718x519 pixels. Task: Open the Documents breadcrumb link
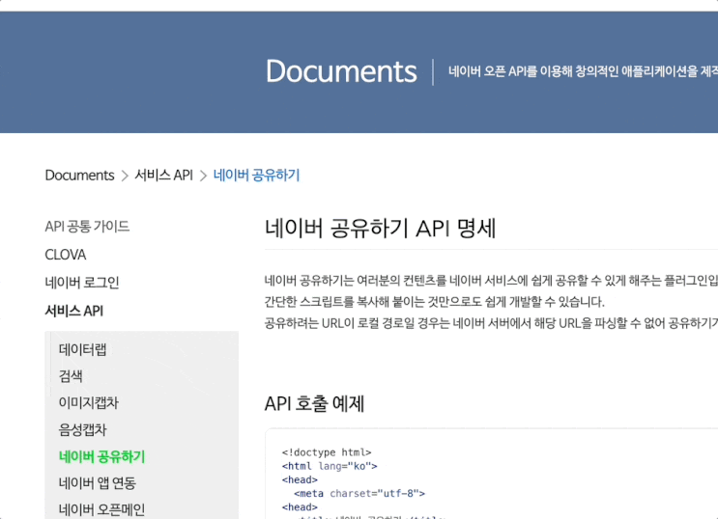(79, 176)
